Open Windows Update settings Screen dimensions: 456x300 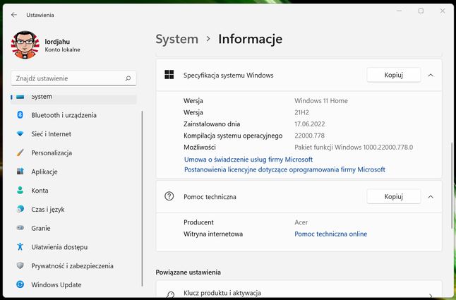(73, 285)
